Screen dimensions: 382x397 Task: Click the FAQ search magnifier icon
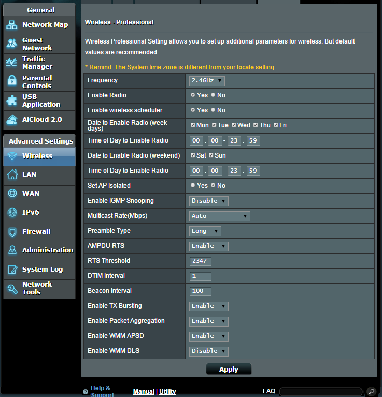pyautogui.click(x=372, y=391)
